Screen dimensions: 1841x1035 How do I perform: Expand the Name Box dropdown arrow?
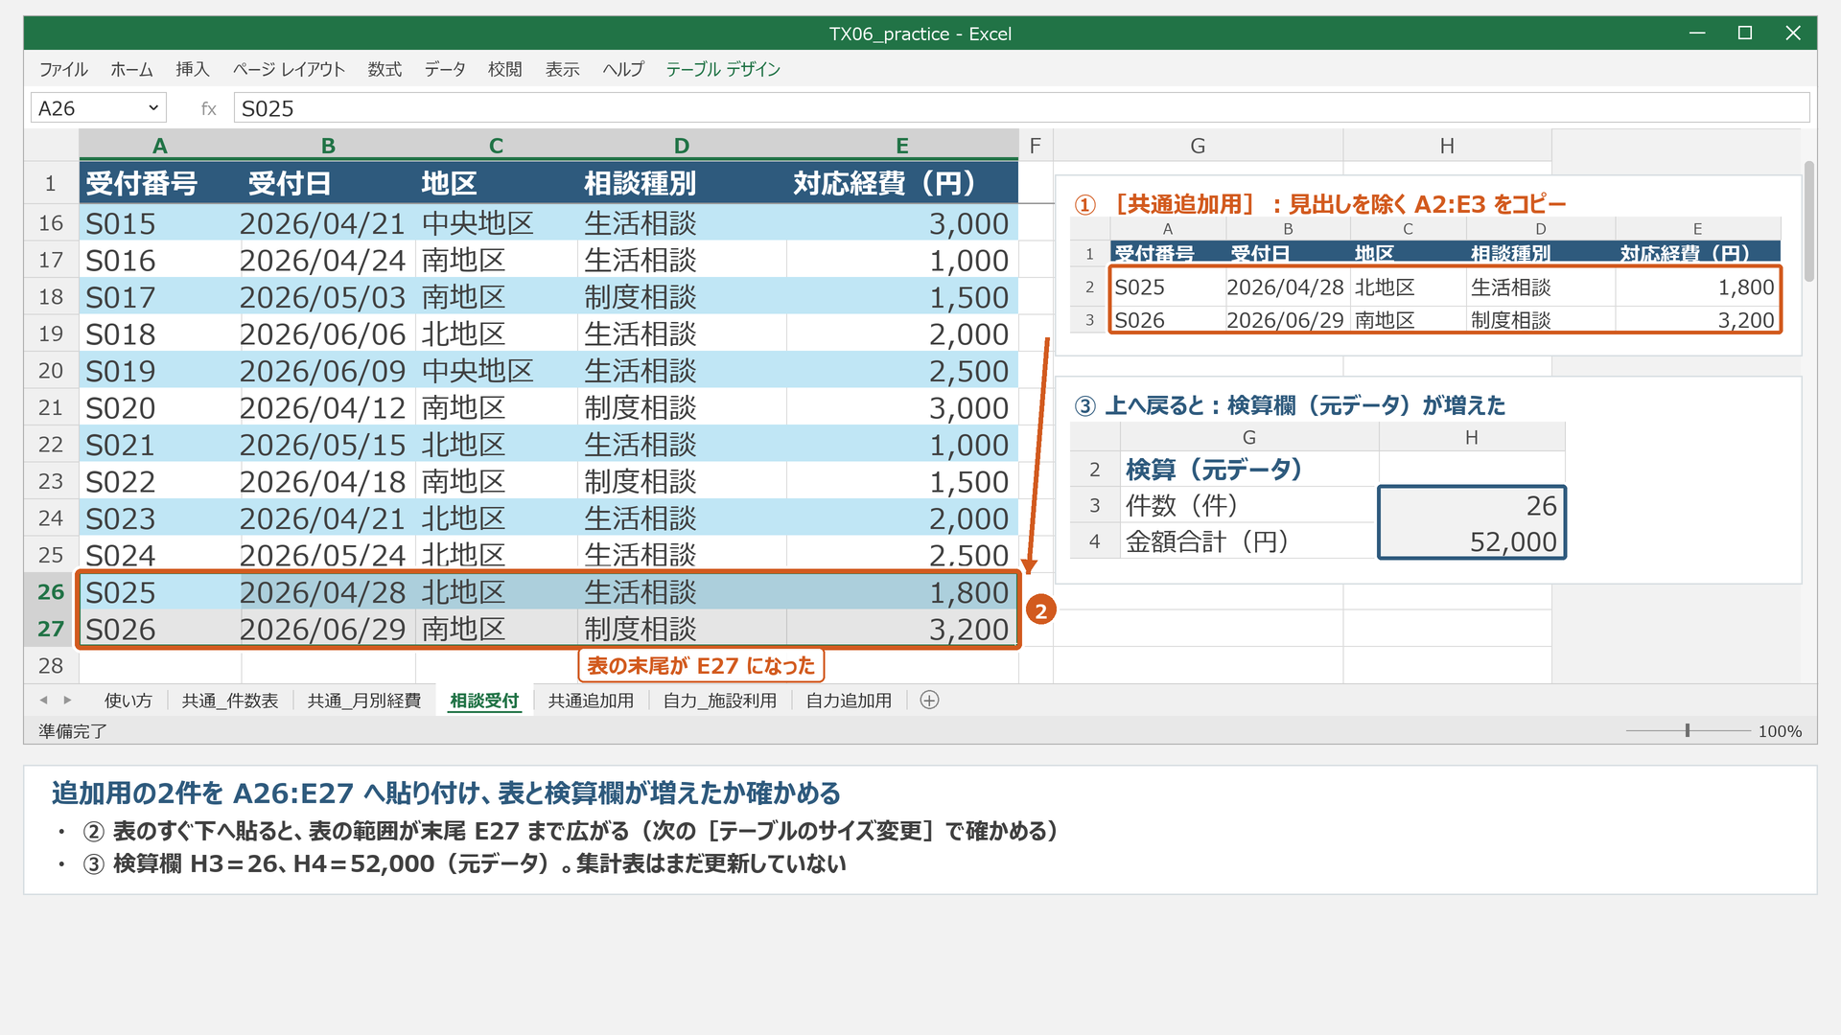pyautogui.click(x=153, y=108)
